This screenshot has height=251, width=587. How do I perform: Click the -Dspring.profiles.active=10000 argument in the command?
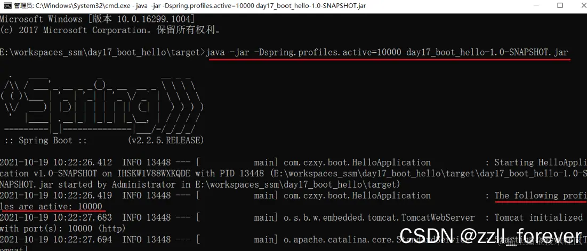[x=327, y=52]
